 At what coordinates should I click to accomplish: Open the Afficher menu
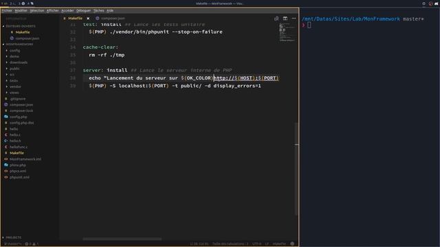pos(53,11)
